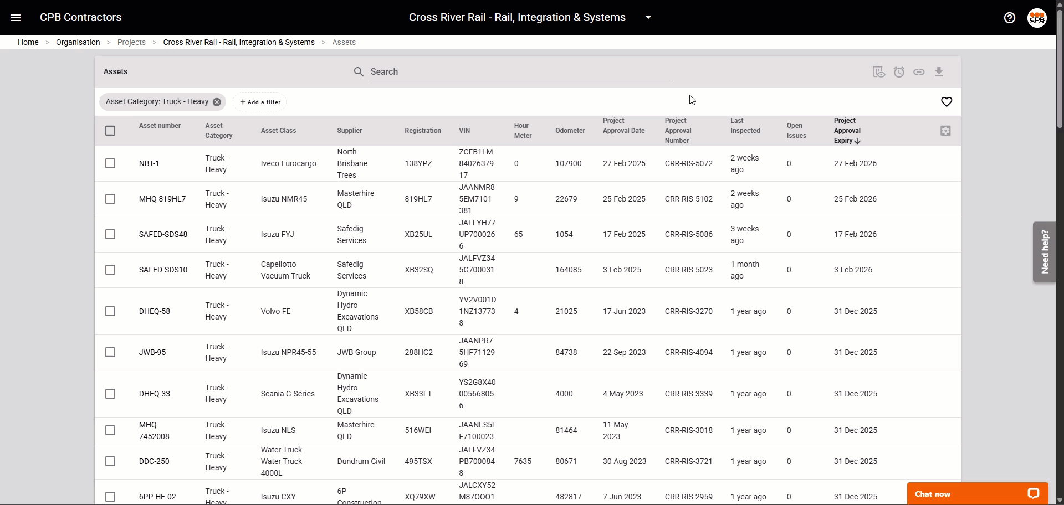Click the Assets breadcrumb

point(344,42)
